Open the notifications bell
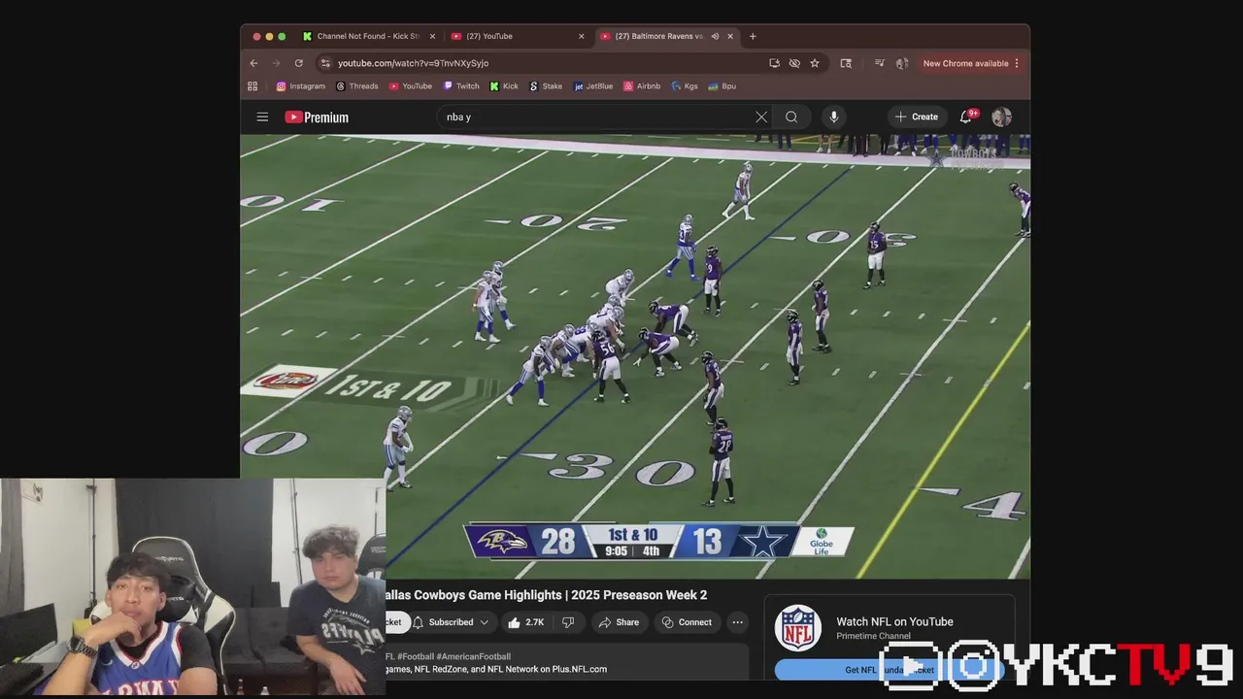The height and width of the screenshot is (699, 1243). (966, 116)
